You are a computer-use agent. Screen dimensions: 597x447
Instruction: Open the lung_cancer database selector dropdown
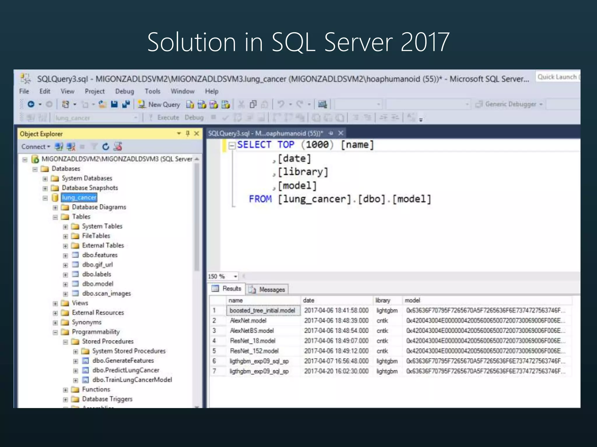point(135,118)
